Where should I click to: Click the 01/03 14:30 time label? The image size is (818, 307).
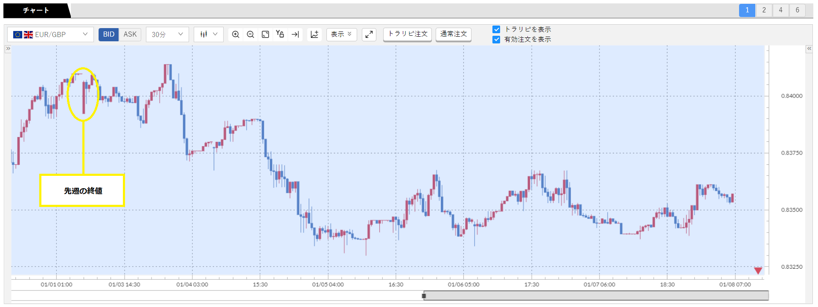pyautogui.click(x=124, y=284)
